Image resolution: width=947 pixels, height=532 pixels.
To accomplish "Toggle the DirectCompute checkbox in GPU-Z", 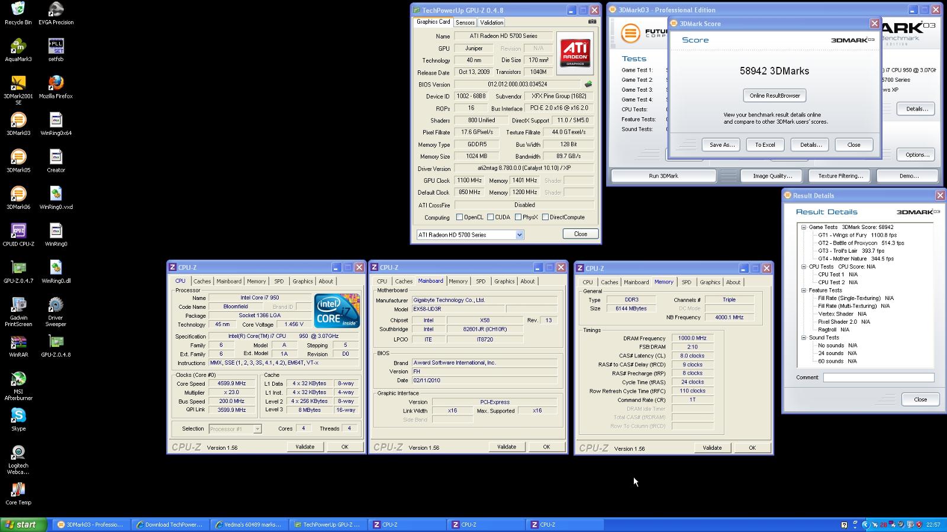I will [545, 217].
